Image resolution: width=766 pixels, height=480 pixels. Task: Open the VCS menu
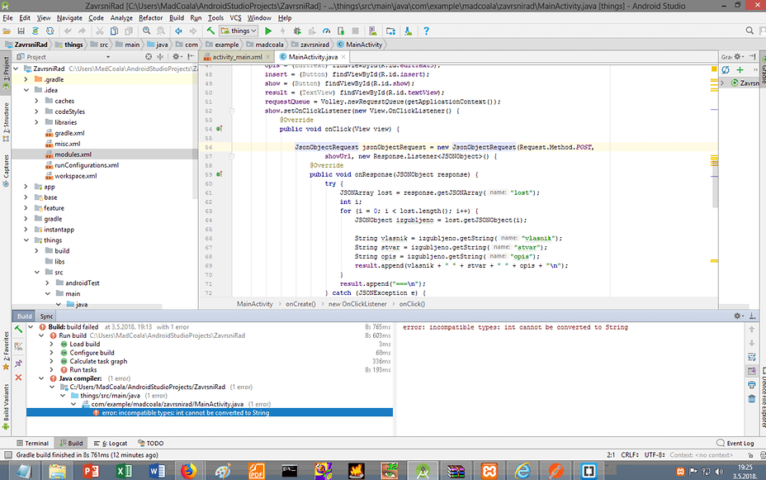235,18
